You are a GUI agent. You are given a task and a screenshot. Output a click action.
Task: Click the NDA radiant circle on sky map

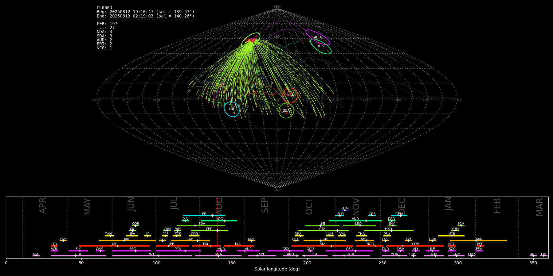290,95
